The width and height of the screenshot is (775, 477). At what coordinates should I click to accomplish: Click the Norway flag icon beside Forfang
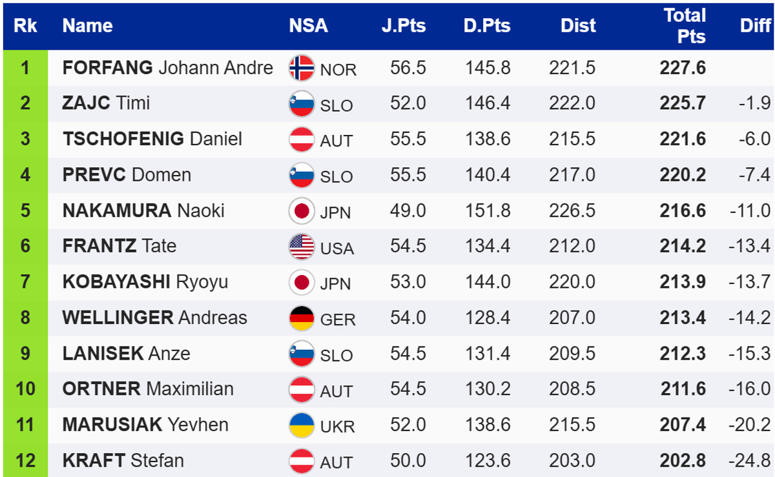point(302,68)
